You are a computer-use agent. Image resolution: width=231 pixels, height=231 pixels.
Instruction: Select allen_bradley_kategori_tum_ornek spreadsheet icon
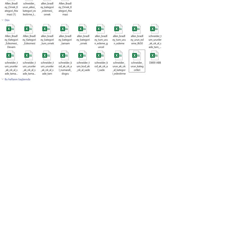point(47,29)
